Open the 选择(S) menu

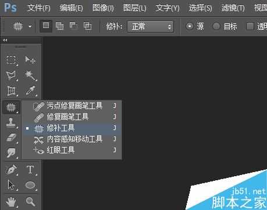coord(200,8)
